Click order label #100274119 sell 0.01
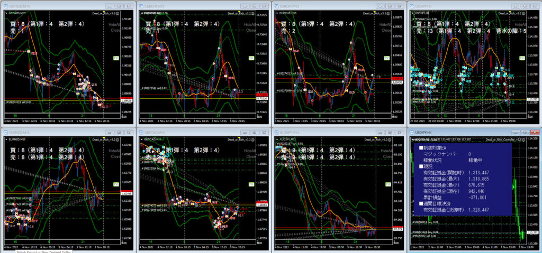The width and height of the screenshot is (542, 253). pyautogui.click(x=19, y=102)
